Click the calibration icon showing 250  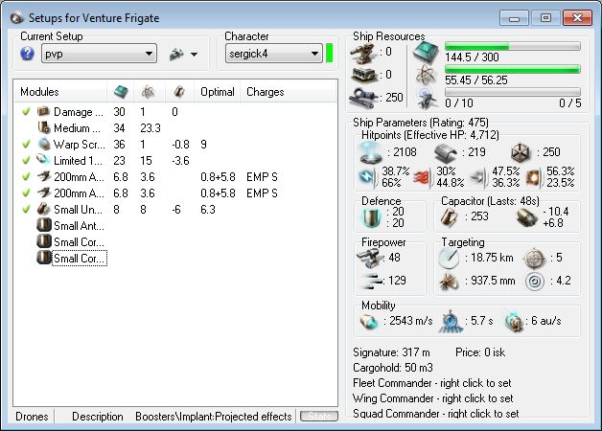(362, 98)
